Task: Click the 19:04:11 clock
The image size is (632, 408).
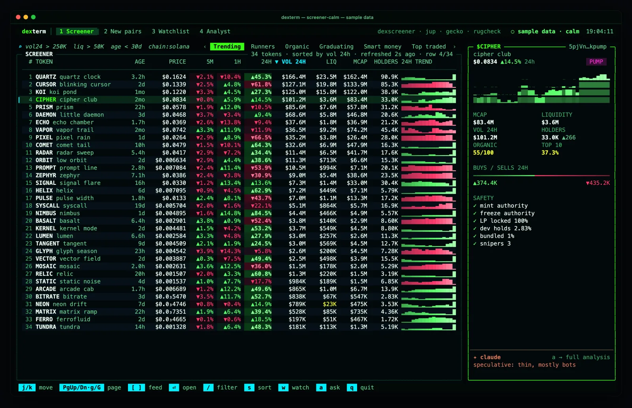Action: 600,32
